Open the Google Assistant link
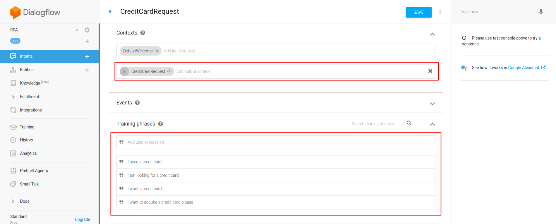The image size is (556, 224). click(x=524, y=68)
